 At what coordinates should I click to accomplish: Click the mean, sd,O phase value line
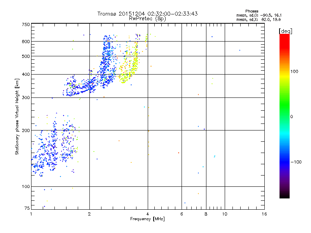pyautogui.click(x=259, y=15)
